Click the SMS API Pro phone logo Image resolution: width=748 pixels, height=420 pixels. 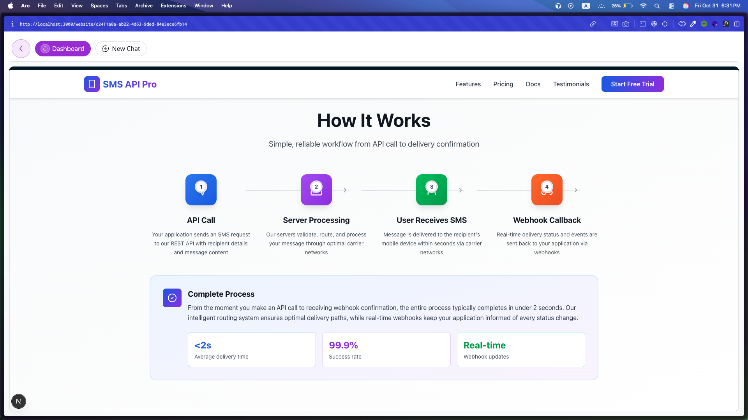click(x=92, y=84)
